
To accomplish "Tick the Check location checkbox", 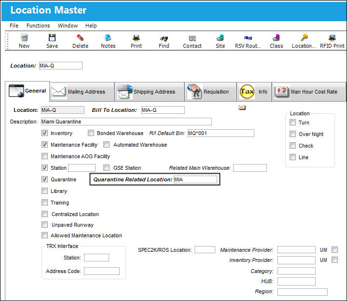I will (x=292, y=146).
